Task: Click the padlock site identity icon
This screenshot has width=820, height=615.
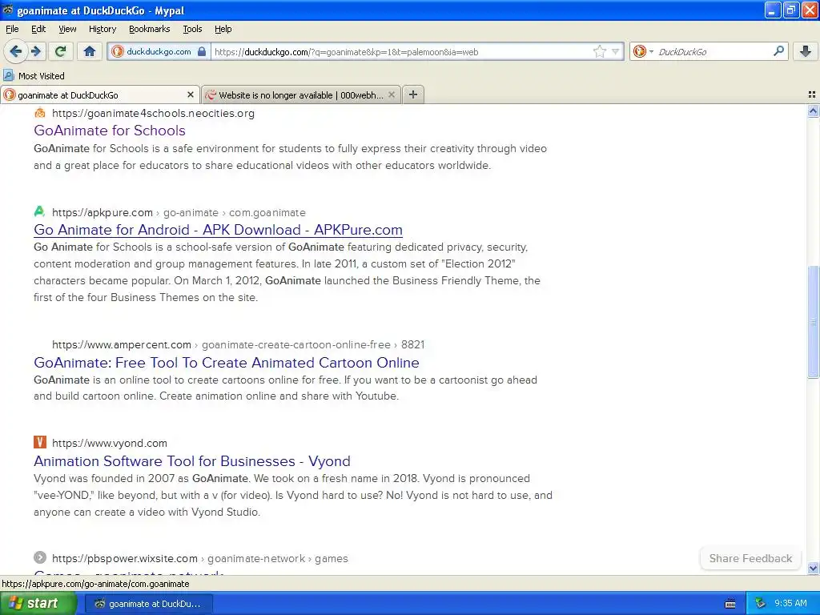Action: [202, 51]
